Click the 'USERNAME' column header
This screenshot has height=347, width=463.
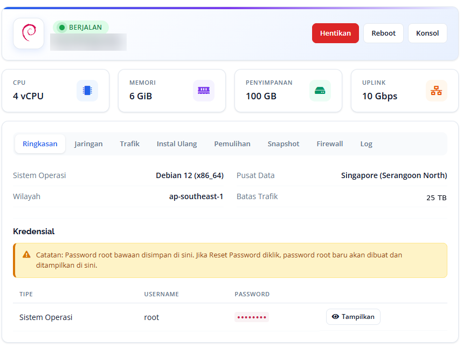coord(161,295)
